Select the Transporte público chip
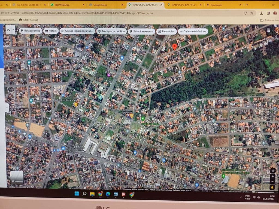This screenshot has height=209, width=279. tap(111, 31)
